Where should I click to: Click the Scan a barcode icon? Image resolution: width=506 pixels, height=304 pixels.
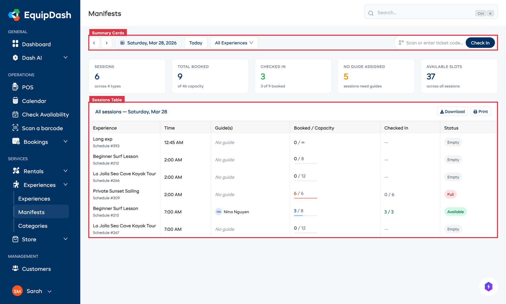tap(16, 128)
